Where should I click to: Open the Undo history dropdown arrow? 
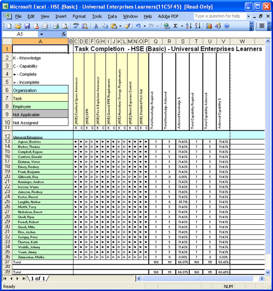tap(144, 26)
